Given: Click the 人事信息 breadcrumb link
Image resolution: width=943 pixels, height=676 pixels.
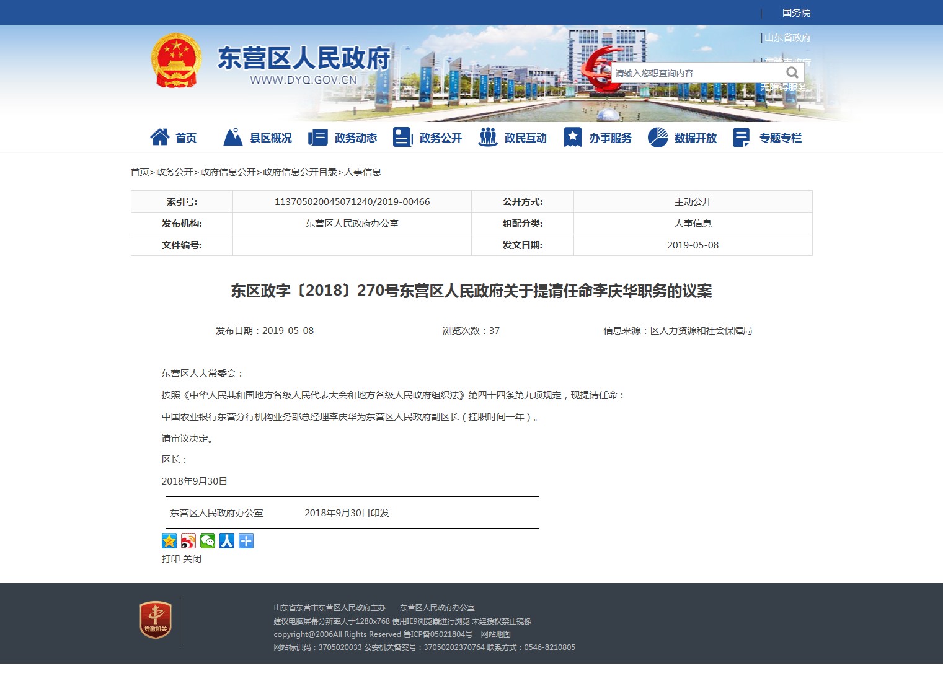Looking at the screenshot, I should pyautogui.click(x=363, y=172).
